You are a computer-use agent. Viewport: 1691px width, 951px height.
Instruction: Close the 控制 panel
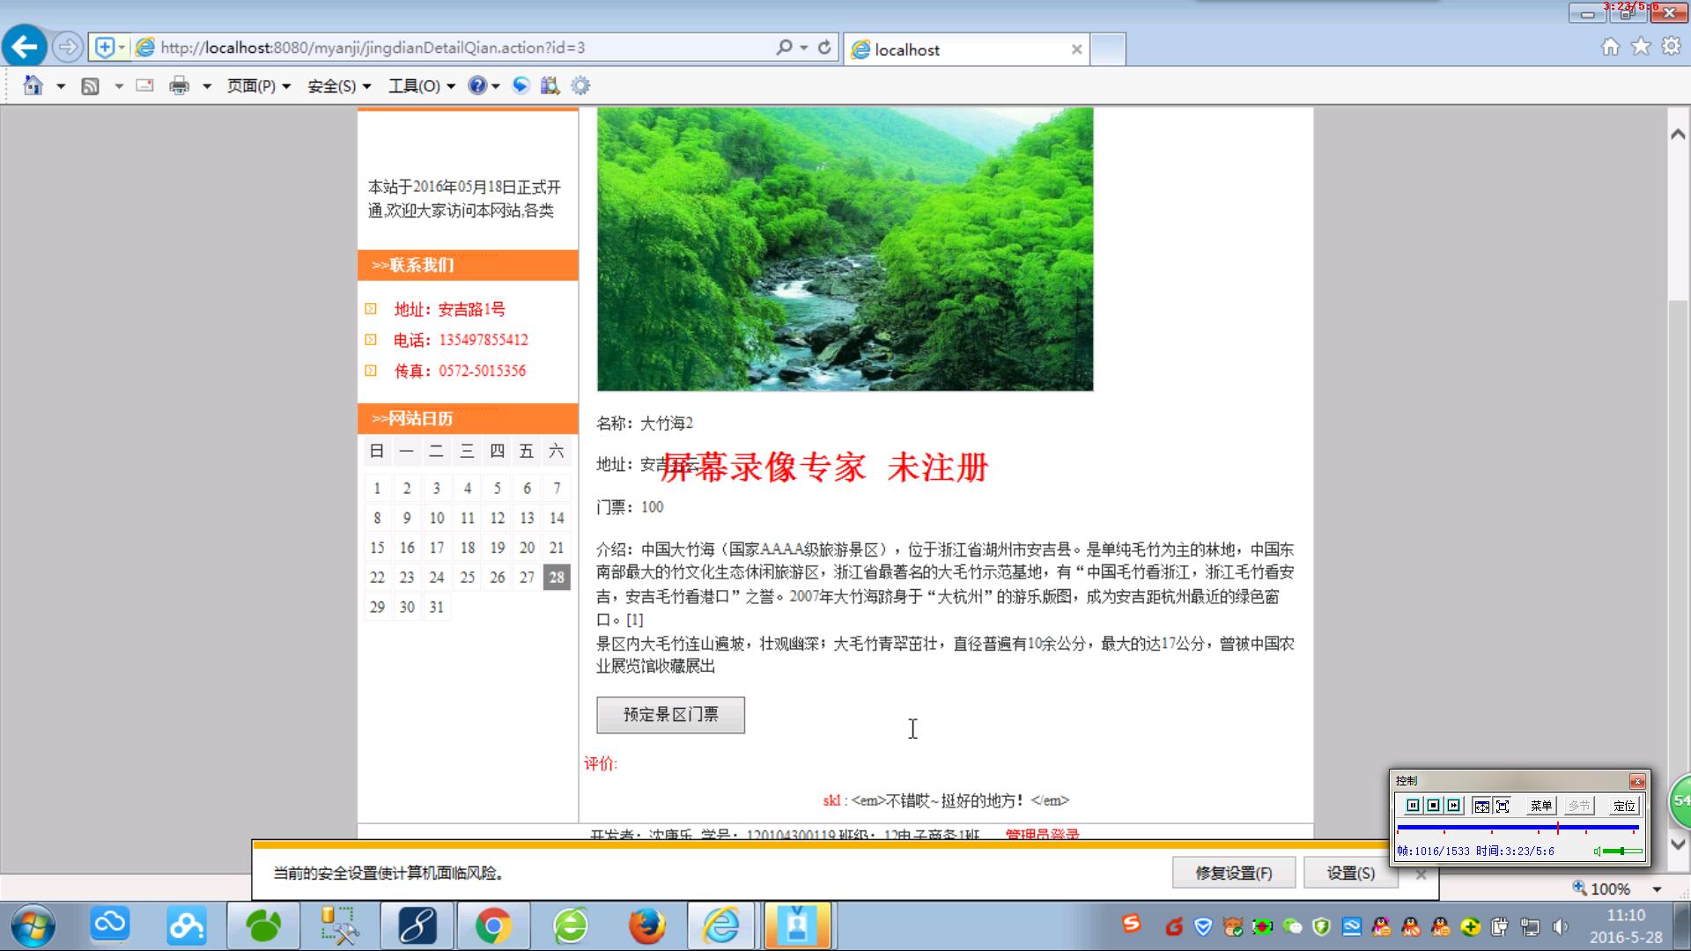point(1637,781)
